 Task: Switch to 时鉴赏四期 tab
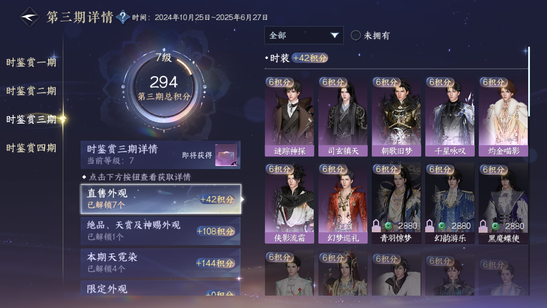31,148
